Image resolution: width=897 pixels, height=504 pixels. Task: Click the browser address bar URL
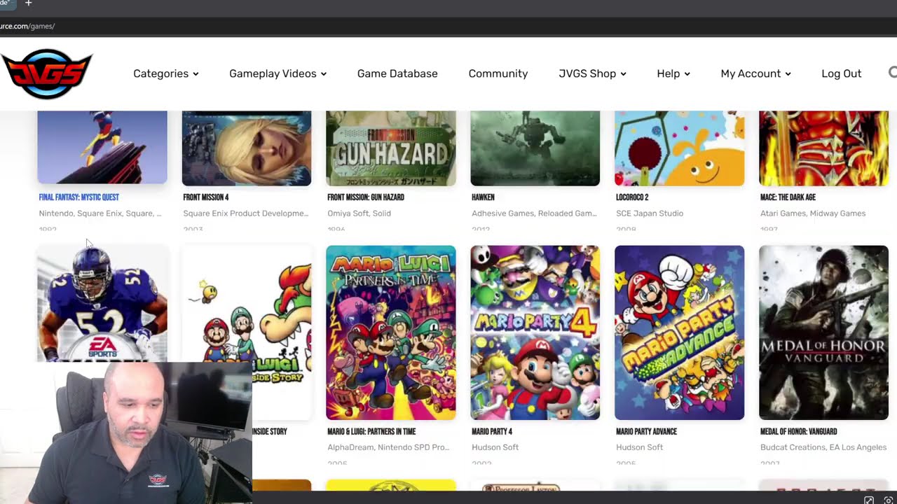point(27,27)
